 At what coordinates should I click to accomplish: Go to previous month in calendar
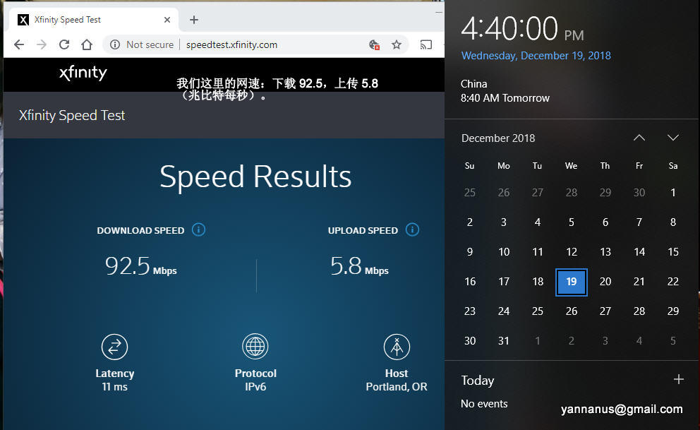(639, 138)
